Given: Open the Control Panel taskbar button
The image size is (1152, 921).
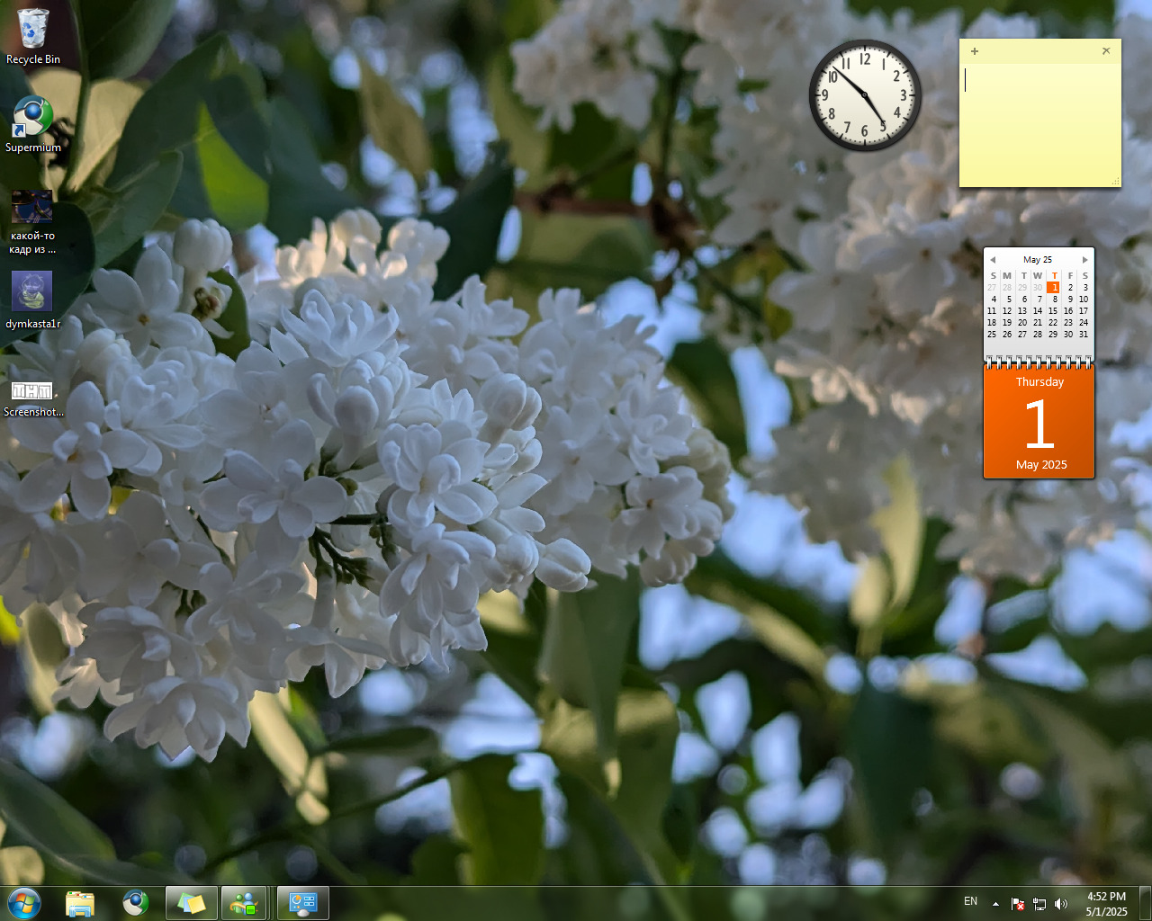Looking at the screenshot, I should click(303, 903).
